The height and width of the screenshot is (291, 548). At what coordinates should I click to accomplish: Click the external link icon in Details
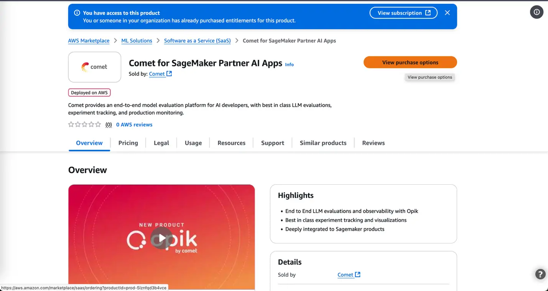pos(358,274)
